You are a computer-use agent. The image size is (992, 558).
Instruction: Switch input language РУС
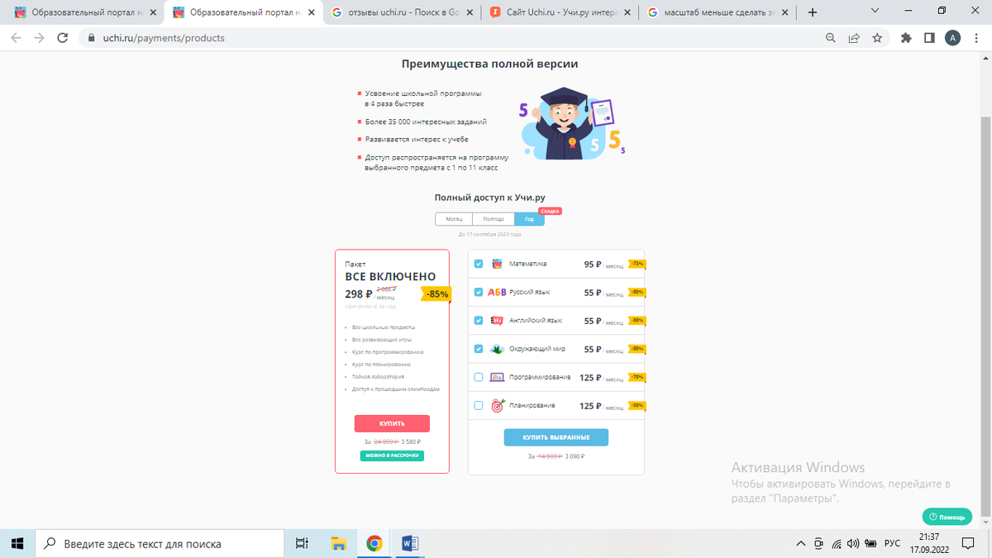point(892,544)
